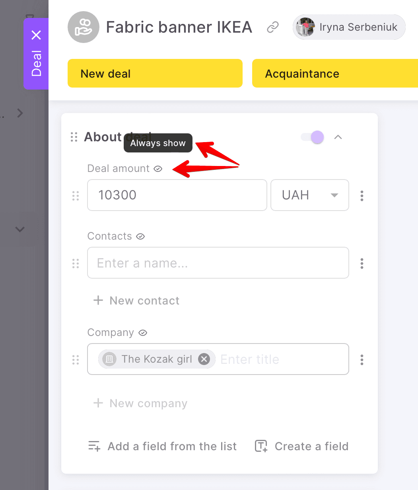
Task: Click Add a field from the list
Action: tap(162, 446)
